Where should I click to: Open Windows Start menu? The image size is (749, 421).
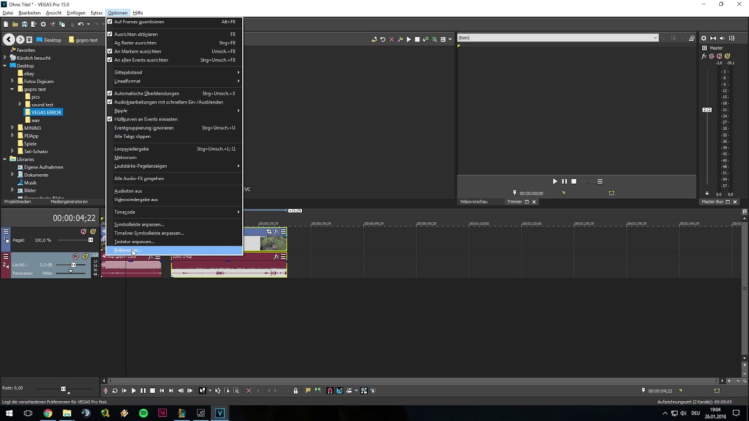click(9, 413)
